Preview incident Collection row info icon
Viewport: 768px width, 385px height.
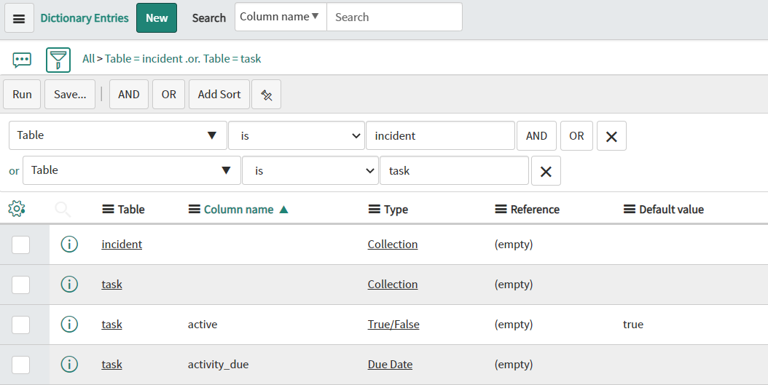pos(69,244)
